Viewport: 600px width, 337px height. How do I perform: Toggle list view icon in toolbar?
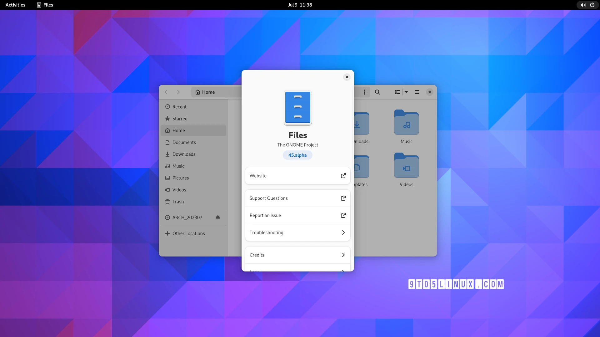coord(397,92)
